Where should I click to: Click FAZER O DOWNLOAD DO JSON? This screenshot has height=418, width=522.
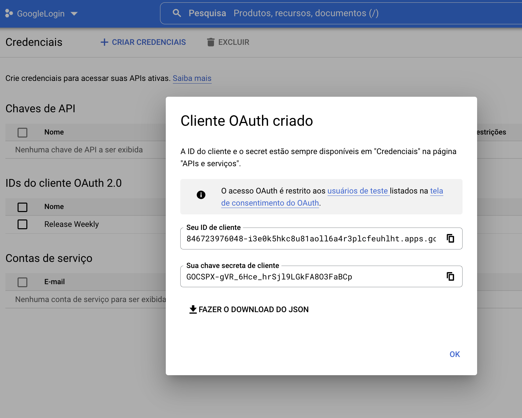[x=249, y=309]
